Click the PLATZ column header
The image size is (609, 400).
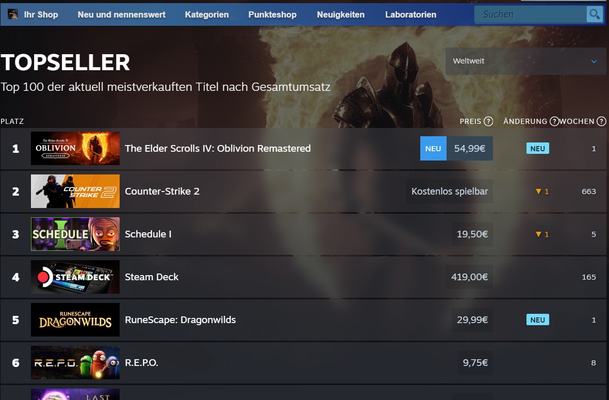point(12,121)
